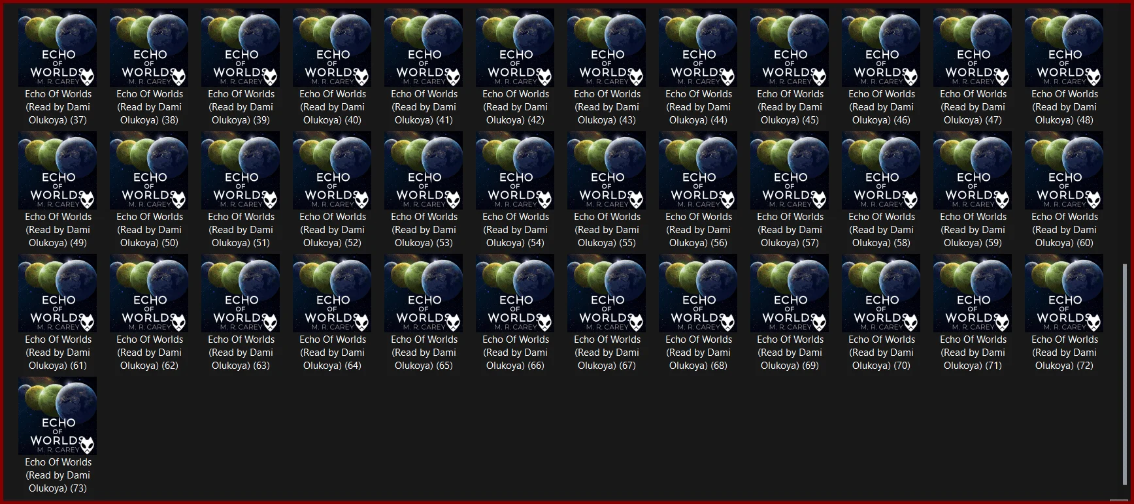
Task: Select the Echo Of Worlds (37) file thumbnail
Action: point(58,48)
